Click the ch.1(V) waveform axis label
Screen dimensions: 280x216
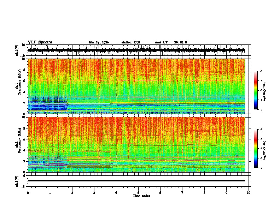point(17,50)
